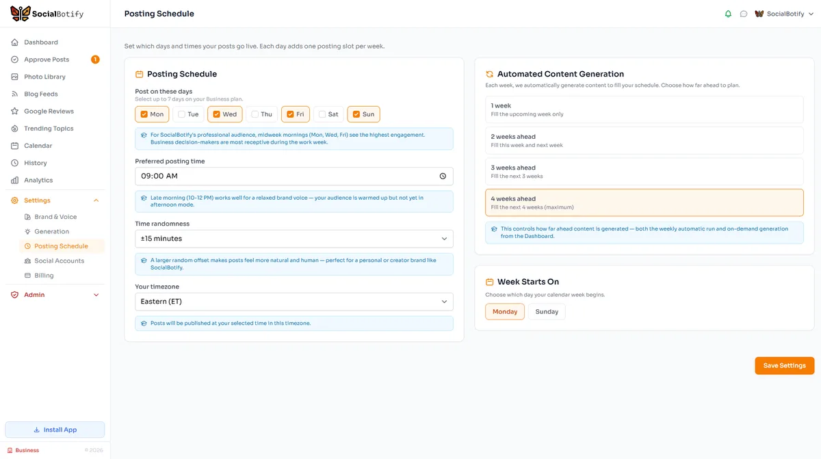View Analytics in the sidebar
Image resolution: width=821 pixels, height=459 pixels.
(x=40, y=180)
